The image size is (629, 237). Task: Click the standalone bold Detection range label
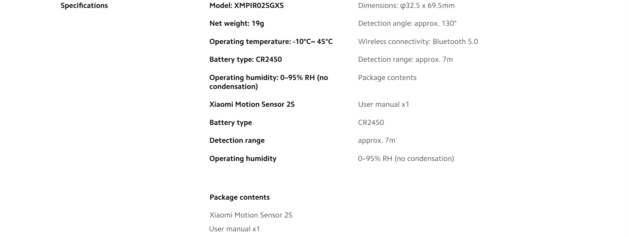pos(237,140)
